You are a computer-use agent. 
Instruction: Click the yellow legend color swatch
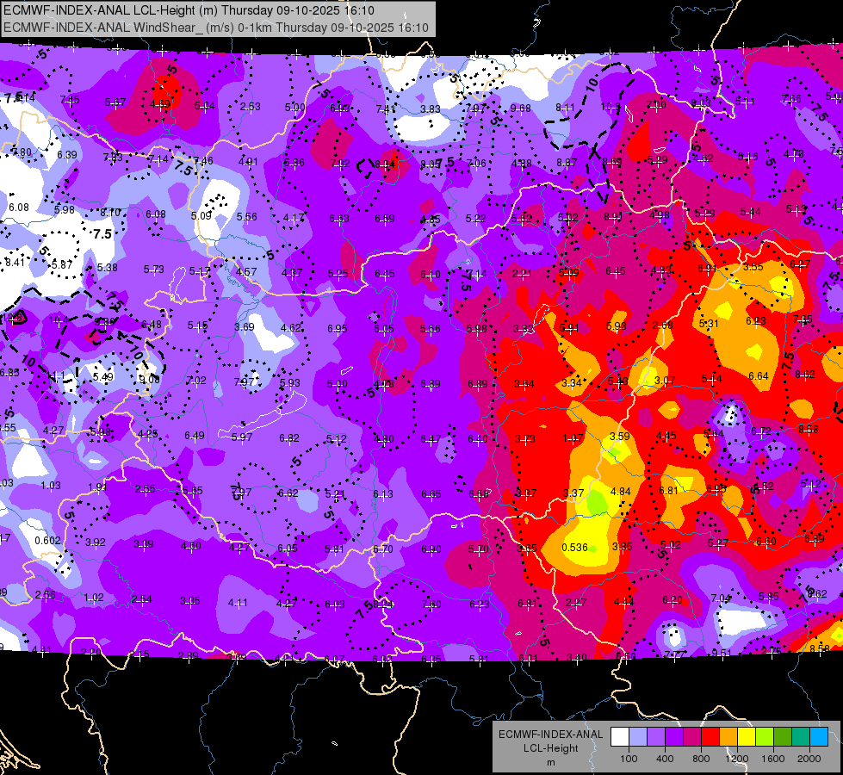pyautogui.click(x=747, y=736)
